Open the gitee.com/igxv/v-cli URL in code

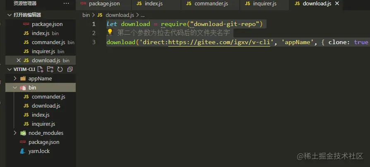pos(219,42)
